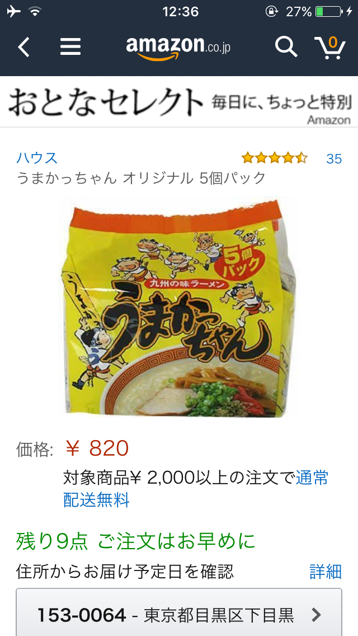Image resolution: width=358 pixels, height=636 pixels.
Task: Tap the battery indicator icon
Action: (328, 11)
